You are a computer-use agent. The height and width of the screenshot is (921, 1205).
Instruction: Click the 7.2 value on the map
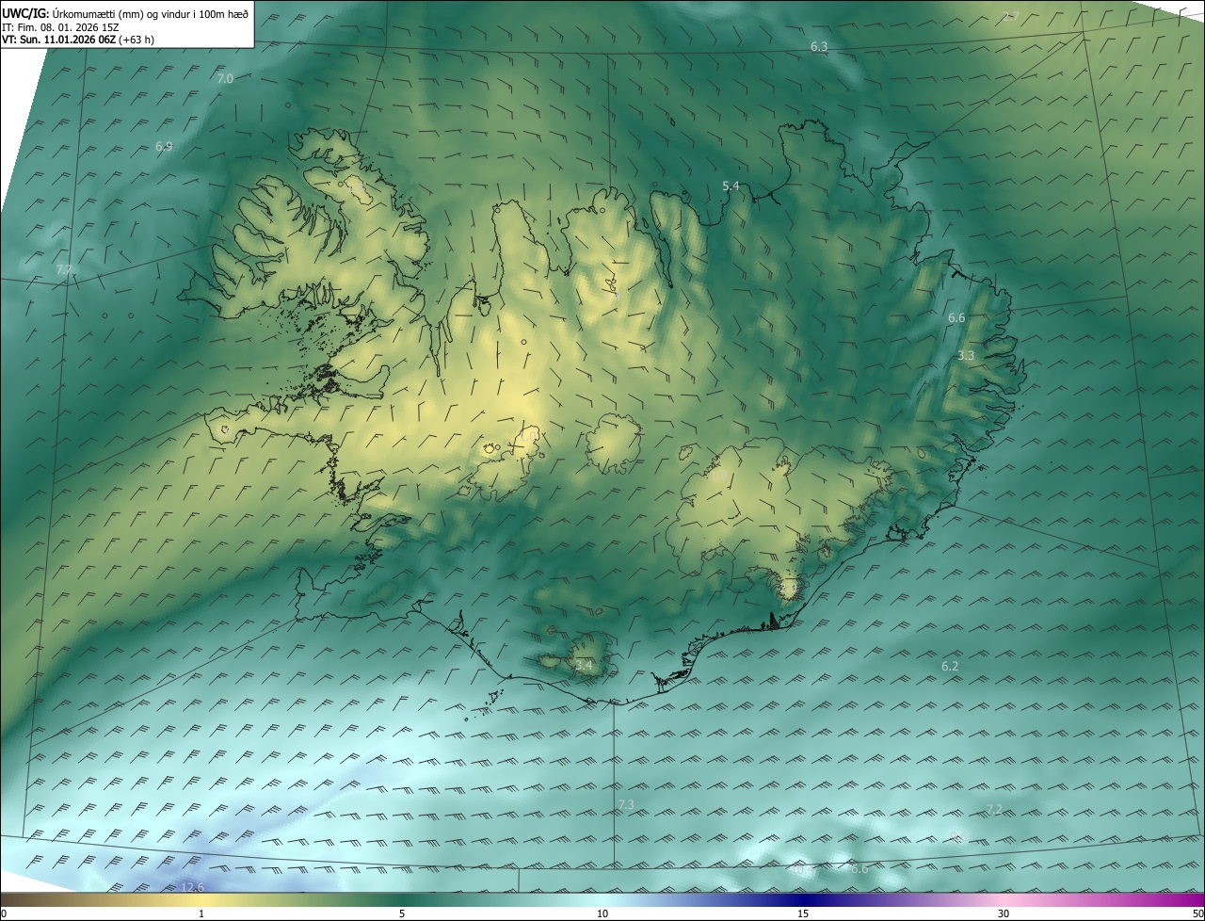coord(994,810)
